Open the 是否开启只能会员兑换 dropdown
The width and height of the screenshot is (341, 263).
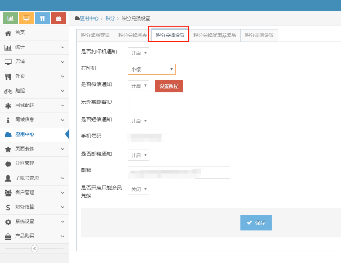(139, 189)
